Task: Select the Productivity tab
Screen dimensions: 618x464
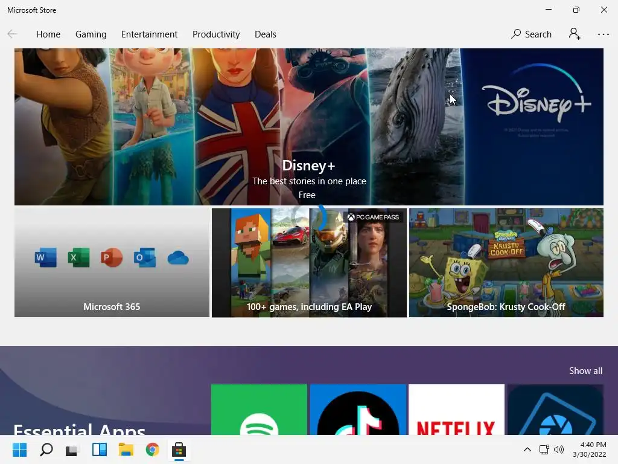Action: [x=216, y=34]
